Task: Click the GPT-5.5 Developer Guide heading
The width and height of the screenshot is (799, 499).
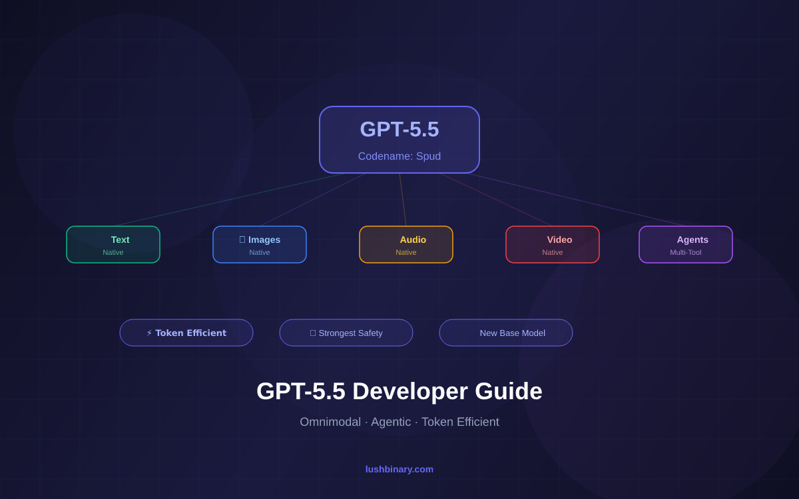Action: pos(400,391)
